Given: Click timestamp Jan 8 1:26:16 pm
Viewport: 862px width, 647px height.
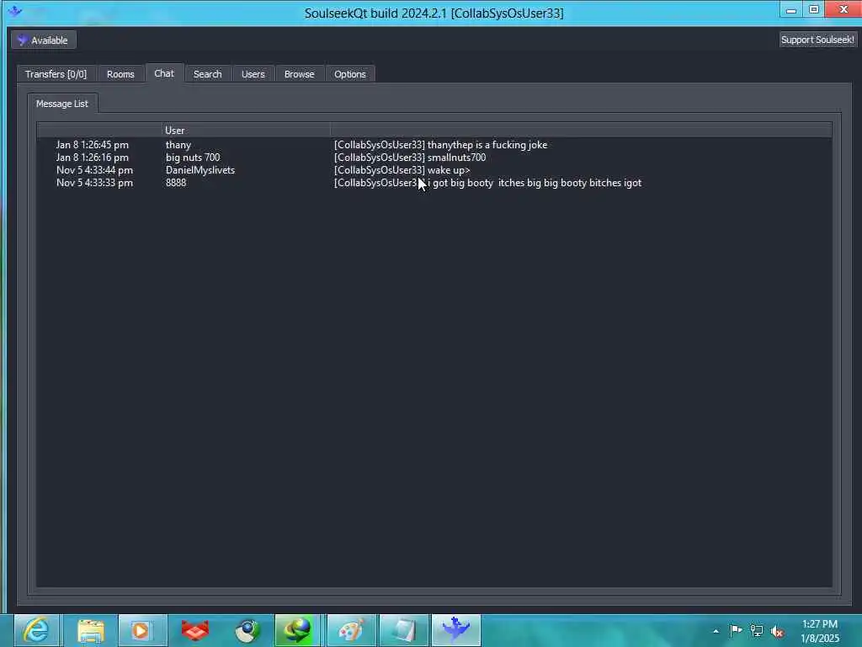Looking at the screenshot, I should [x=93, y=158].
